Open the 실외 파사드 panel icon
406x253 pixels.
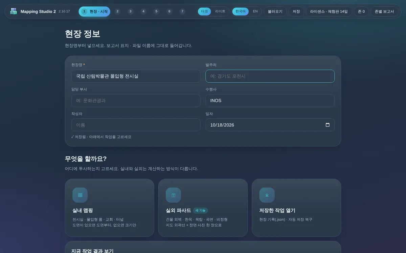(x=173, y=195)
